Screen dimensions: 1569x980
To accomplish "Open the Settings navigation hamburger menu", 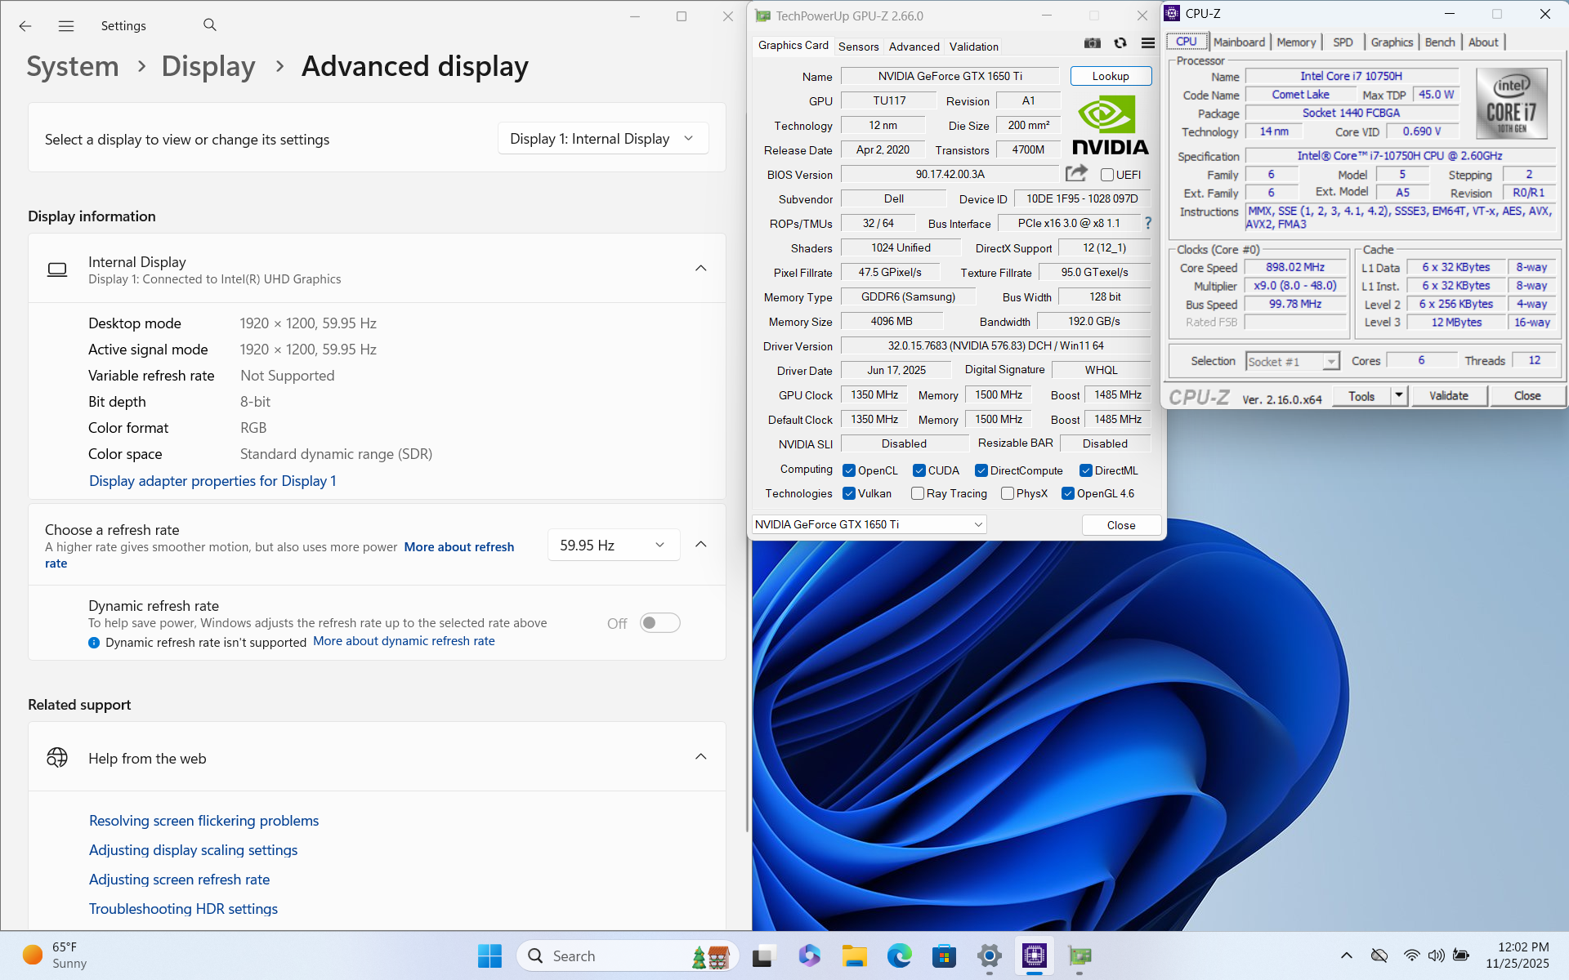I will [66, 26].
